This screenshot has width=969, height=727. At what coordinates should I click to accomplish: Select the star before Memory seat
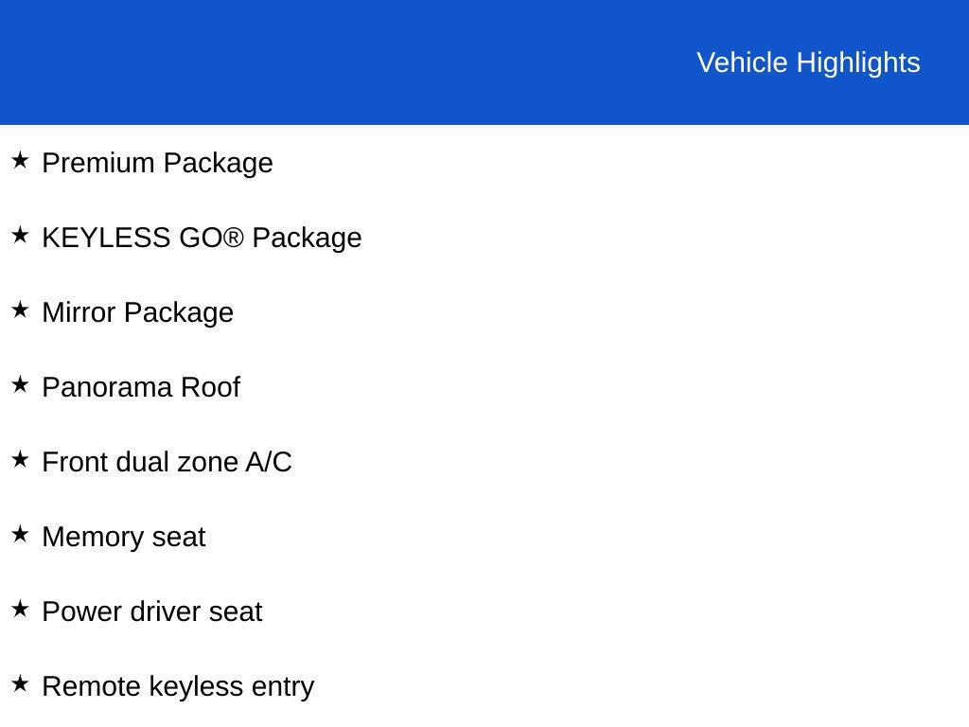tap(20, 534)
